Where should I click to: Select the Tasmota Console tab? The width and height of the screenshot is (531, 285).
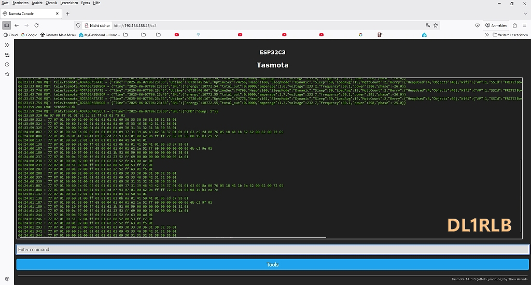coord(31,14)
